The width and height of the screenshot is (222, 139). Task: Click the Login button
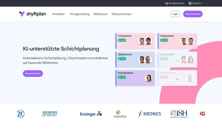pos(175,14)
